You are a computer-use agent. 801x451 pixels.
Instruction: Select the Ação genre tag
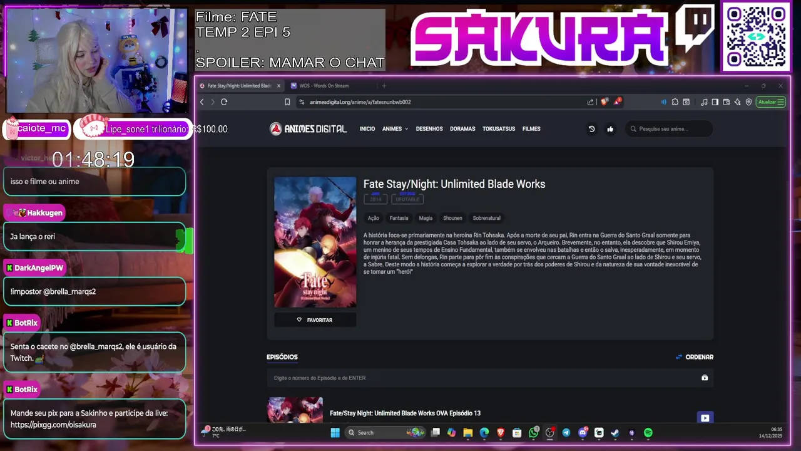[x=374, y=218]
